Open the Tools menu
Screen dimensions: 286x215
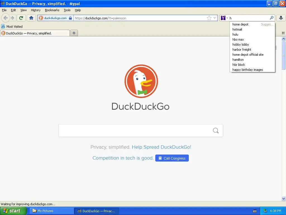[x=67, y=10]
